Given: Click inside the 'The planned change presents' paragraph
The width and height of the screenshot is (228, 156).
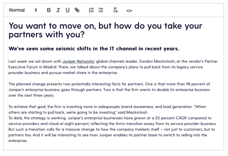Looking at the screenshot, I should pos(109,90).
